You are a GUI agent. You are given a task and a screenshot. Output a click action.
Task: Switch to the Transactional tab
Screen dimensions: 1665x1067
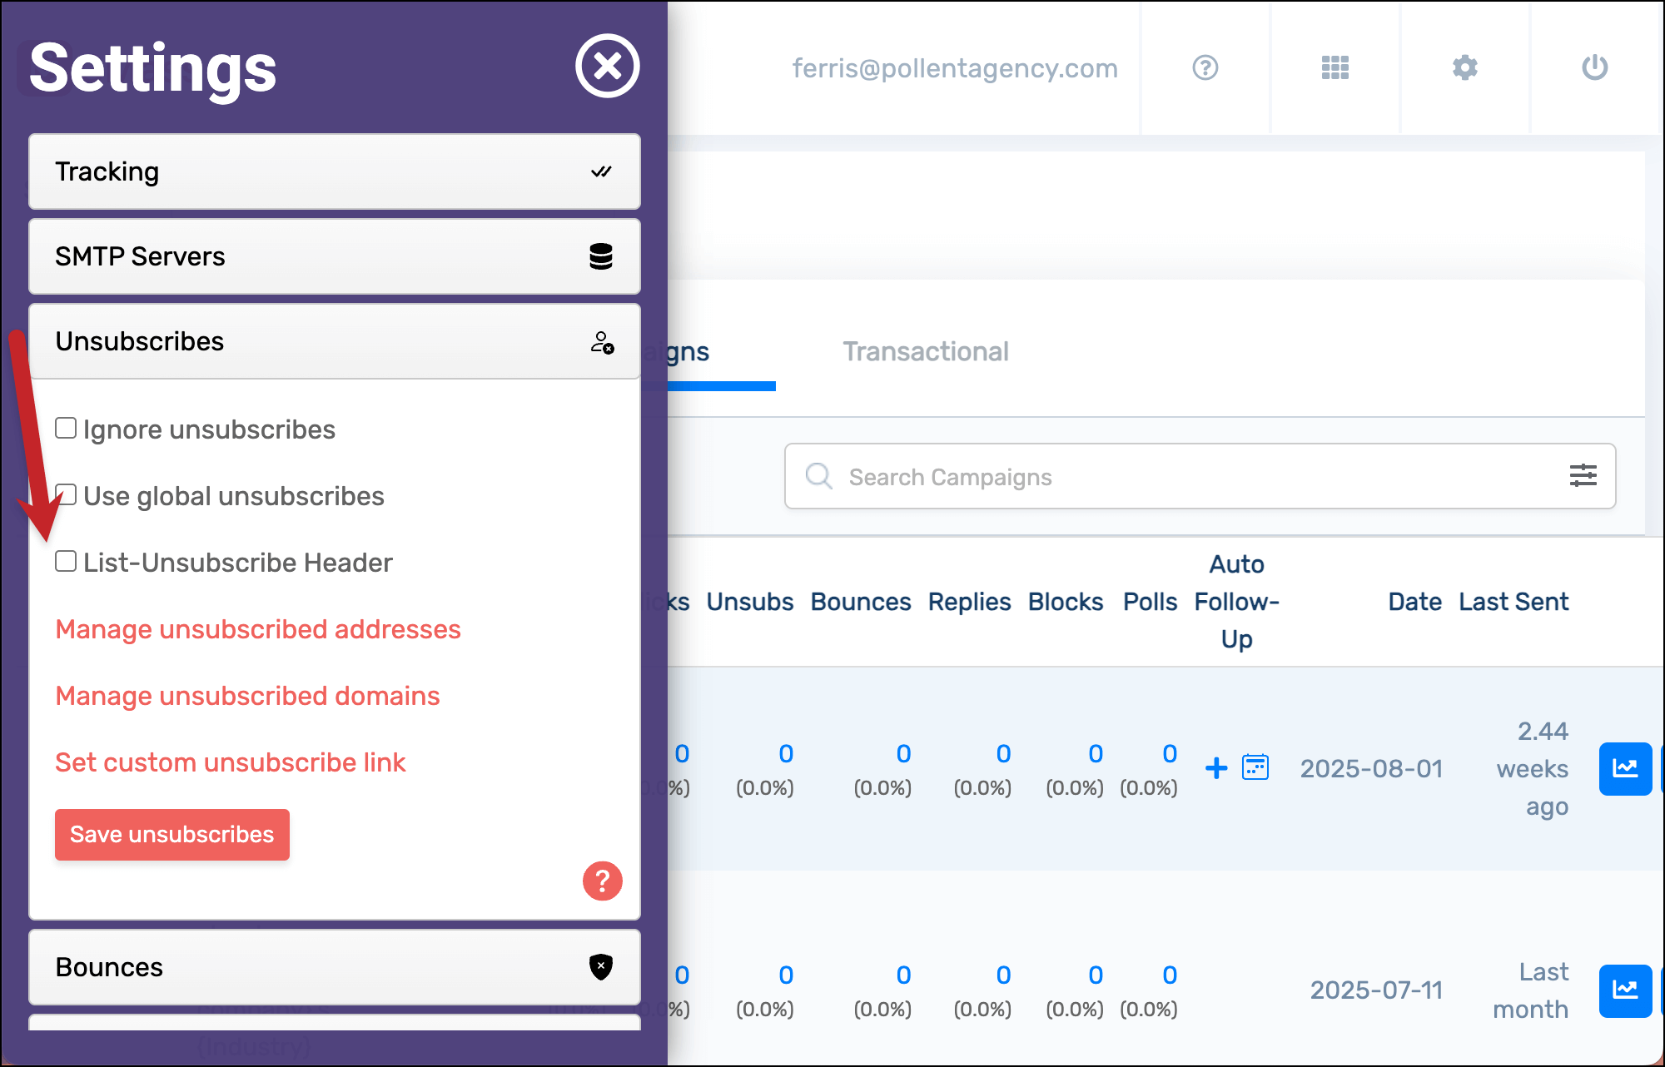(x=925, y=351)
